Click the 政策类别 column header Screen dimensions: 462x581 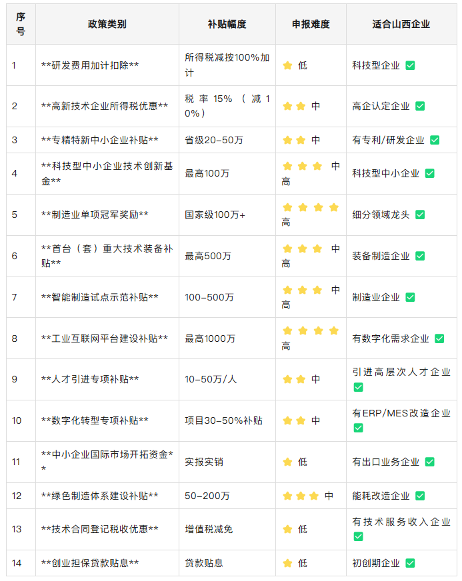[x=107, y=24]
